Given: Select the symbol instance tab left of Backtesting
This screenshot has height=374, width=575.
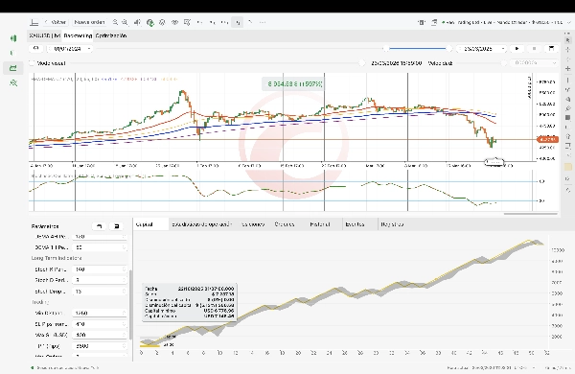Looking at the screenshot, I should click(x=45, y=35).
